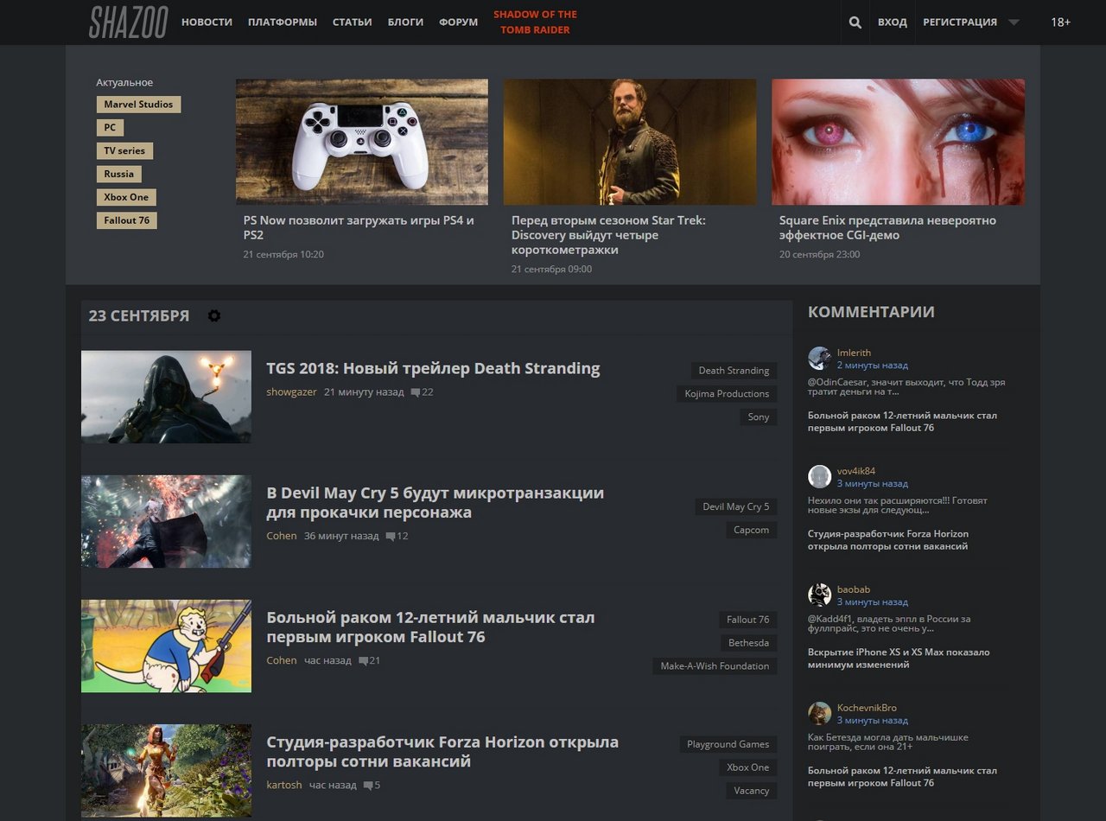
Task: Open the Forza Horizon article thumbnail
Action: 166,771
